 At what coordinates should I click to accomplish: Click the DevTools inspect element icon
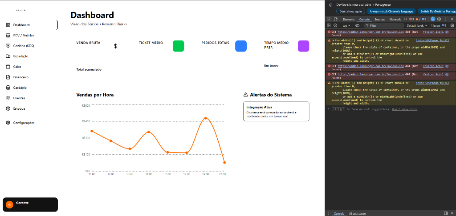click(x=329, y=20)
